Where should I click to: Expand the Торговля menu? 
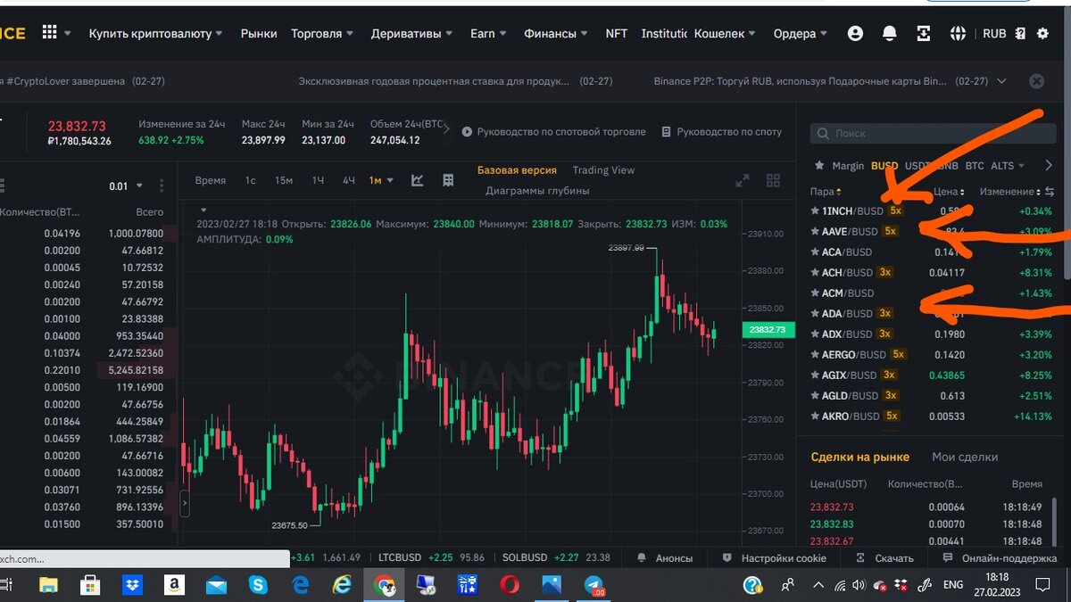click(321, 34)
